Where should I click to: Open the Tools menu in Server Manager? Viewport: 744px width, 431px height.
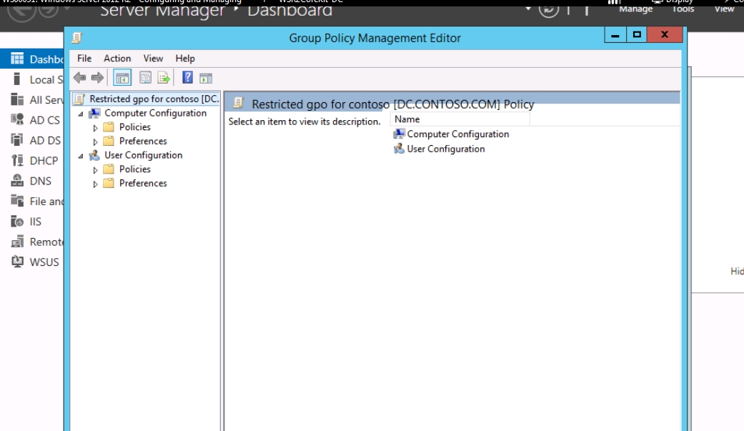coord(683,9)
